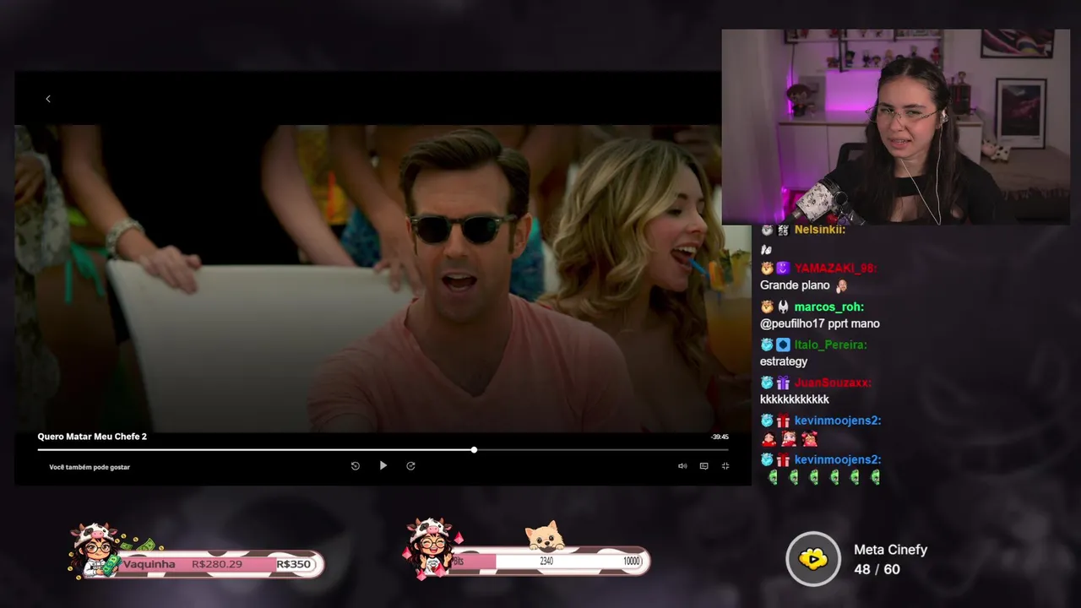Image resolution: width=1081 pixels, height=608 pixels.
Task: Click the cow-hat avatar on the Bits bar
Action: click(x=431, y=548)
